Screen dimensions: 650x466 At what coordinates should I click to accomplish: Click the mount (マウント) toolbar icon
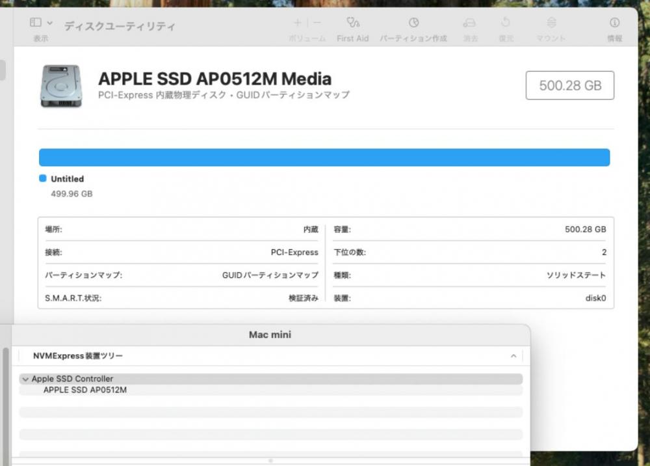[x=551, y=22]
